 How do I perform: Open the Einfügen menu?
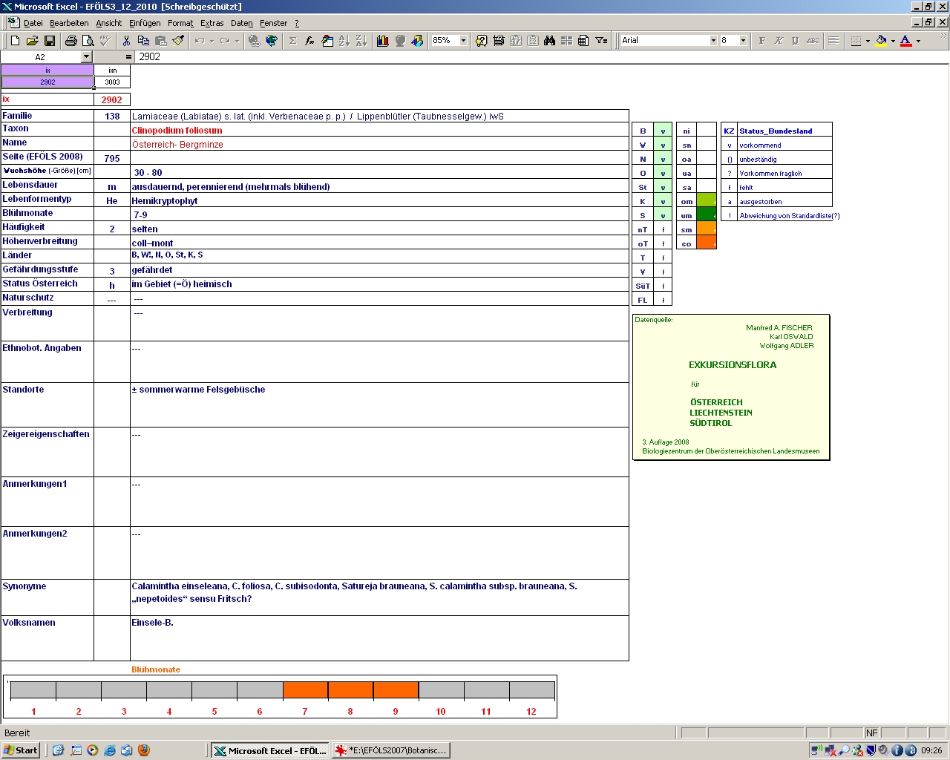(145, 23)
